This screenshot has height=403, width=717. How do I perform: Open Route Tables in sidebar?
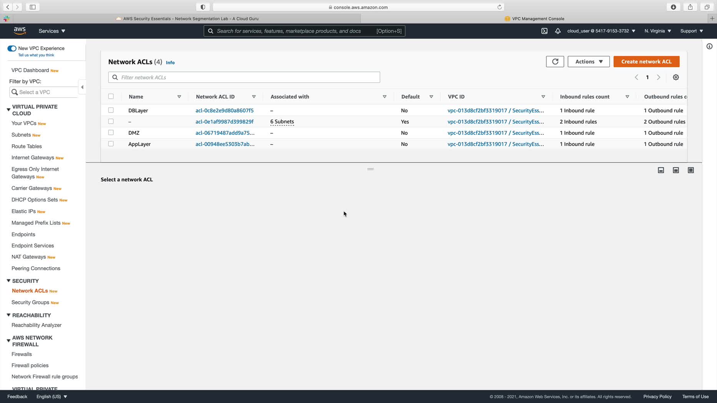(27, 146)
